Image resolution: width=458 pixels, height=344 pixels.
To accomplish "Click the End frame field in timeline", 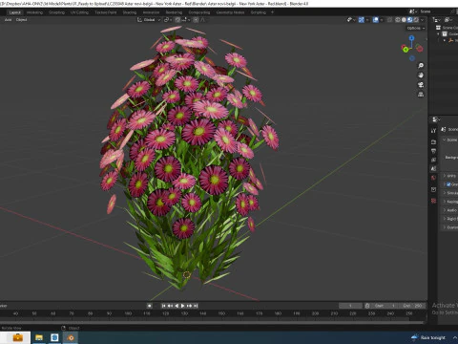I will click(412, 306).
